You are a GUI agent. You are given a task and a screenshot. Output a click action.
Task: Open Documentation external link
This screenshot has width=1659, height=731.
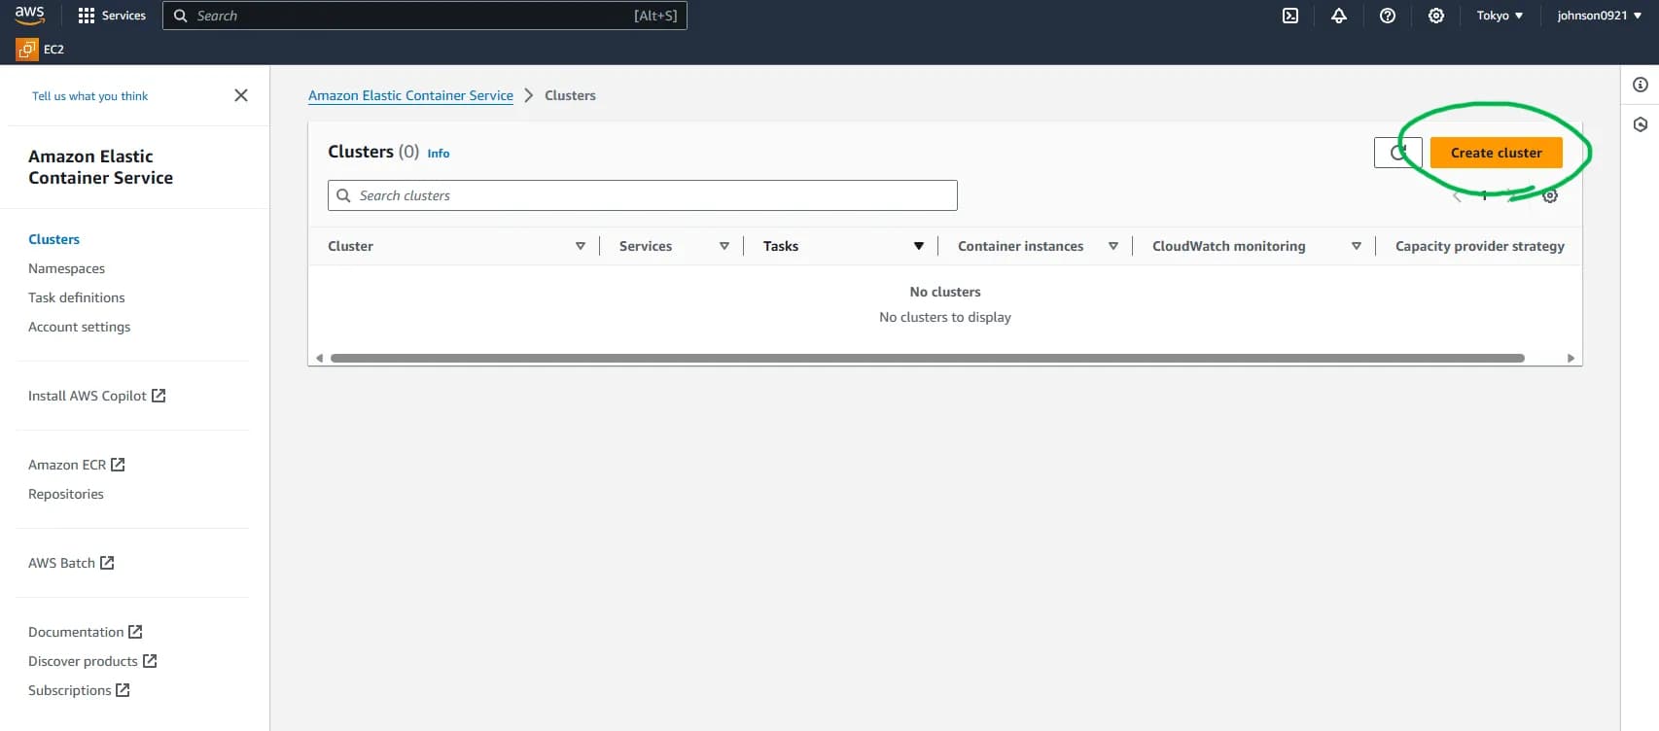pos(85,632)
